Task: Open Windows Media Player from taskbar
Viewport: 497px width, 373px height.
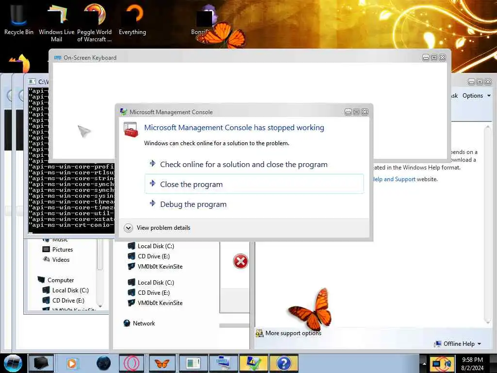Action: [72, 363]
